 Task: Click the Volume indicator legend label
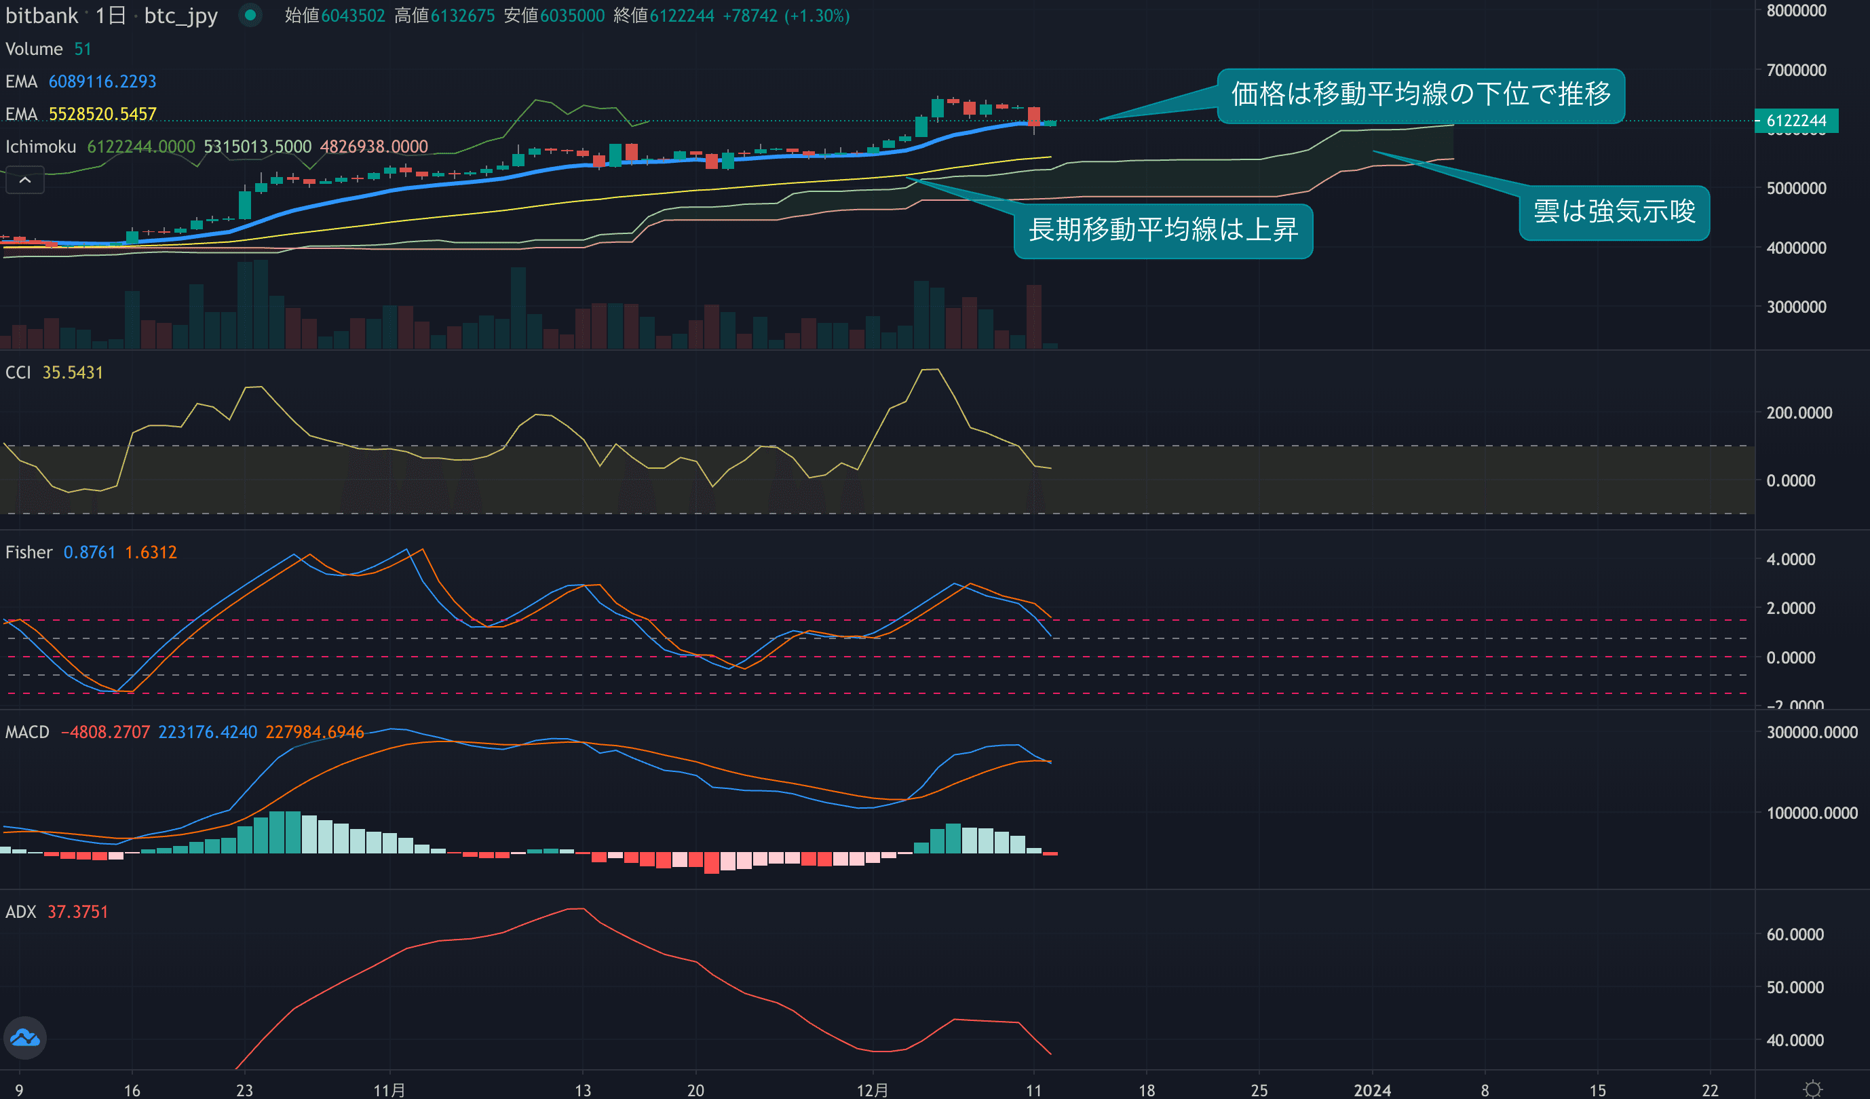pos(34,49)
